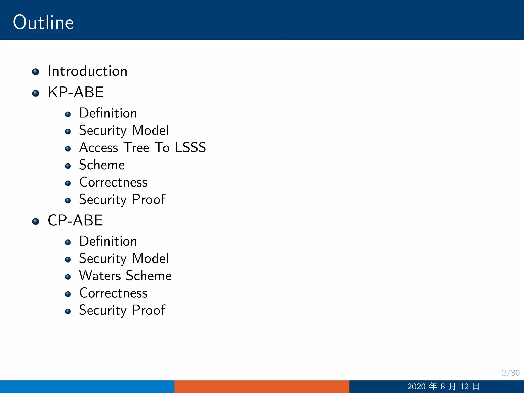This screenshot has height=393, width=524.
Task: Click Definition under CP-ABE
Action: 108,242
